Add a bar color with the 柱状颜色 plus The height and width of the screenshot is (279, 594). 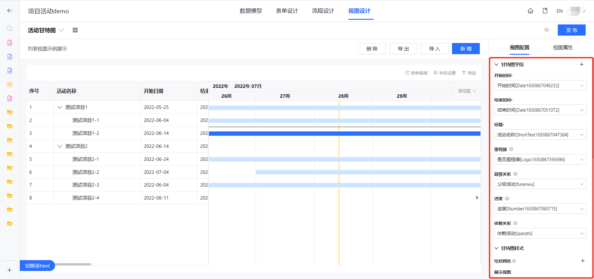point(583,261)
